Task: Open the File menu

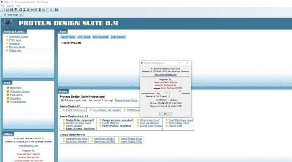Action: [3, 6]
